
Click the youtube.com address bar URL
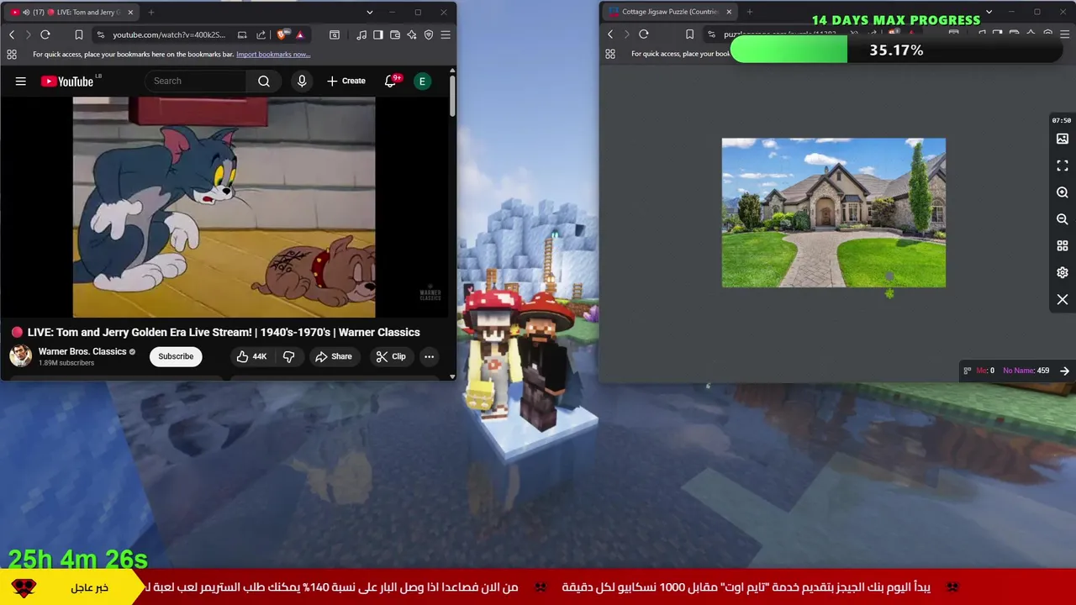click(x=169, y=34)
